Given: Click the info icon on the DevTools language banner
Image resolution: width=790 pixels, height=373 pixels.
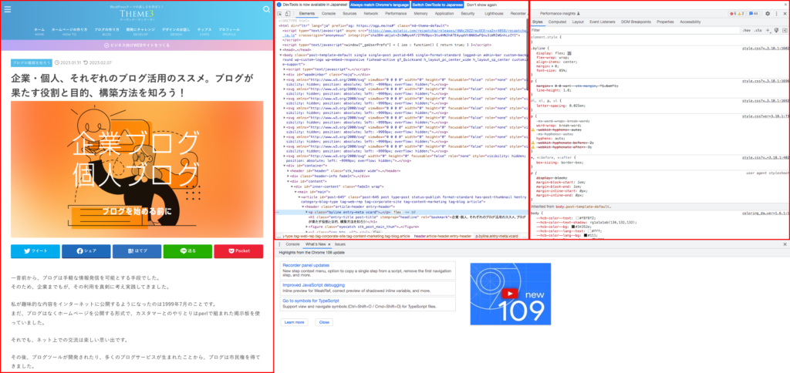Looking at the screenshot, I should pos(279,5).
